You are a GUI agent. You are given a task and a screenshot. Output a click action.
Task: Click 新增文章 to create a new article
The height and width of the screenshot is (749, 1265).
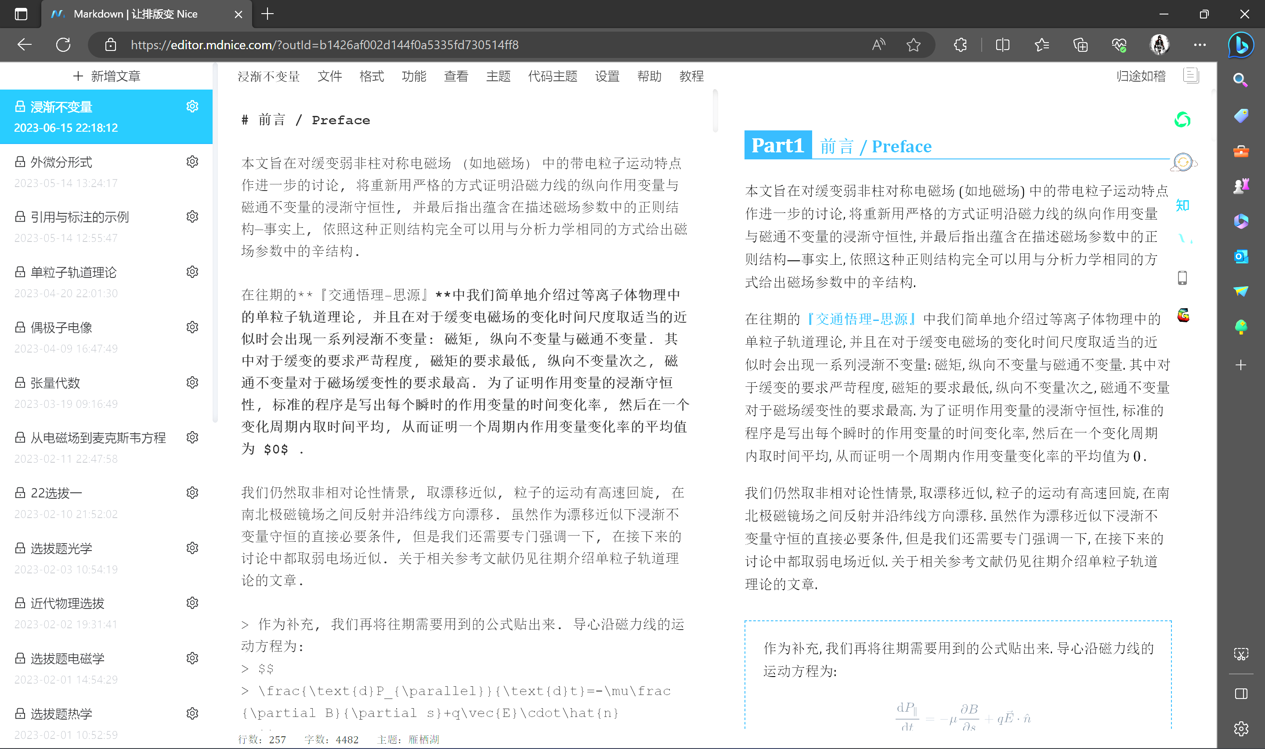(x=108, y=76)
